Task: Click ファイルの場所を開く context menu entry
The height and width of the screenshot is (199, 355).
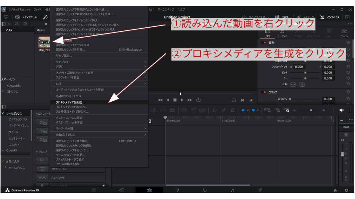Action: (99, 164)
